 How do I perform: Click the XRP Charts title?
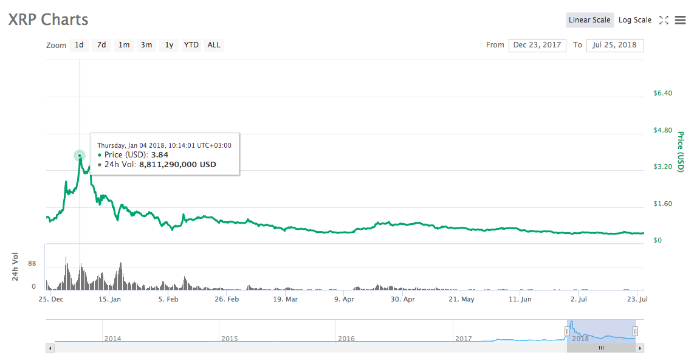[x=48, y=19]
